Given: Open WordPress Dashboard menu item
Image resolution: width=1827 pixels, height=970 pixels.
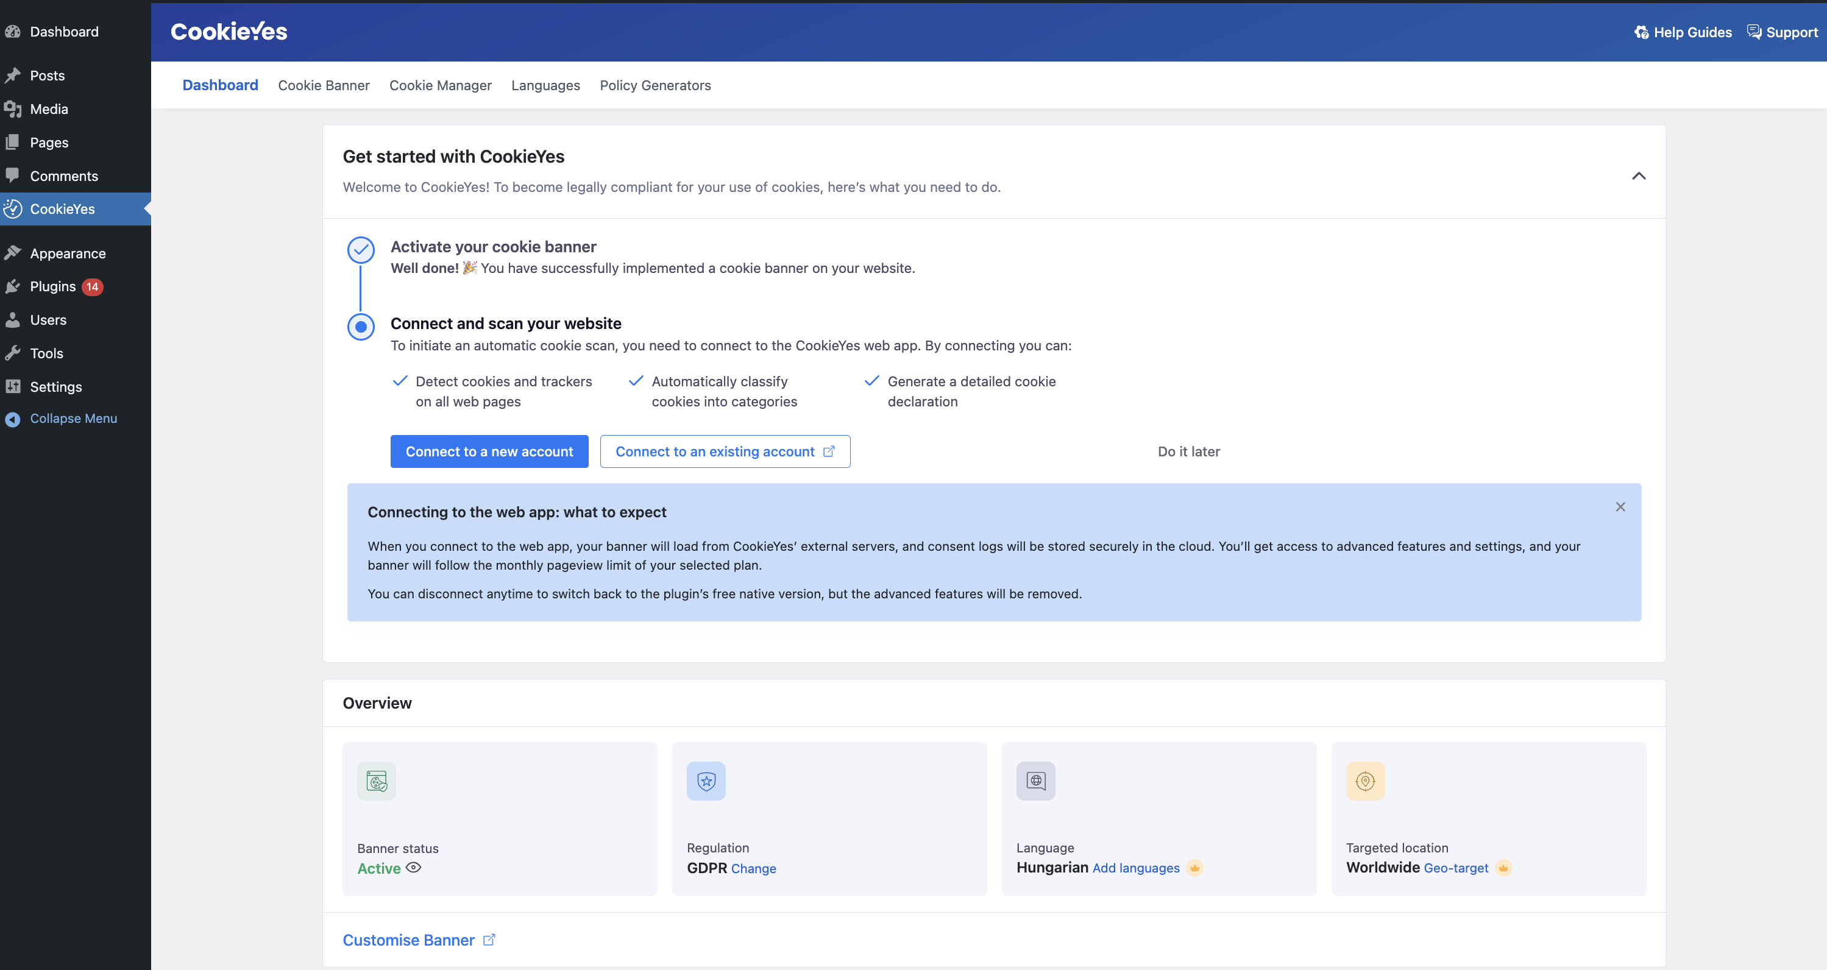Looking at the screenshot, I should coord(75,32).
